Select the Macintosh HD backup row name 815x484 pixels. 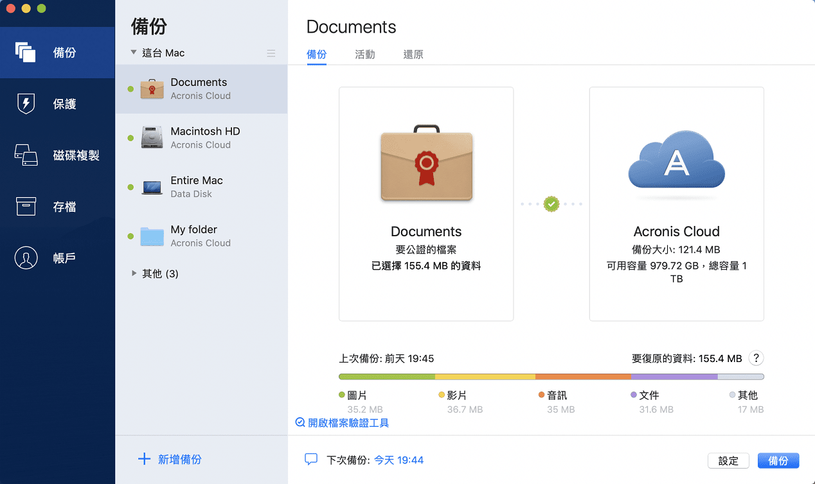pos(205,131)
